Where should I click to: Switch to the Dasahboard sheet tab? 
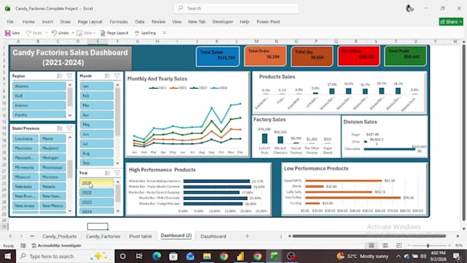[214, 236]
